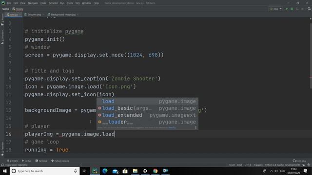Open the Python Console tool window
Viewport: 312px width, 175px height.
[60, 161]
